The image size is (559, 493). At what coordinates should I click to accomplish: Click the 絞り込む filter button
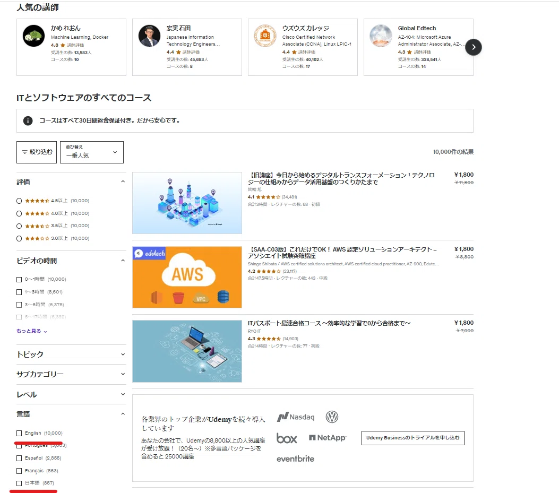(37, 152)
